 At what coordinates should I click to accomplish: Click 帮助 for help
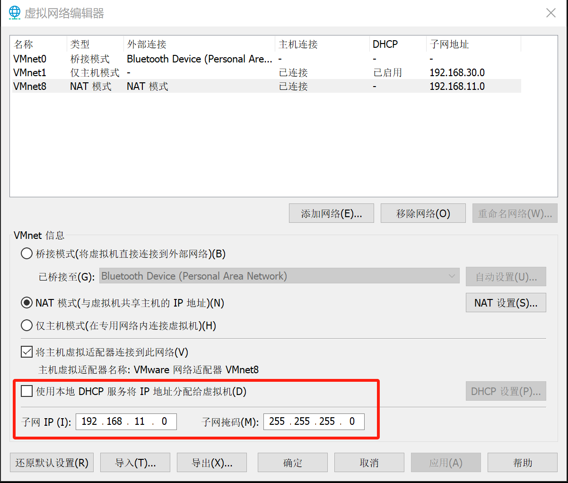tap(523, 462)
